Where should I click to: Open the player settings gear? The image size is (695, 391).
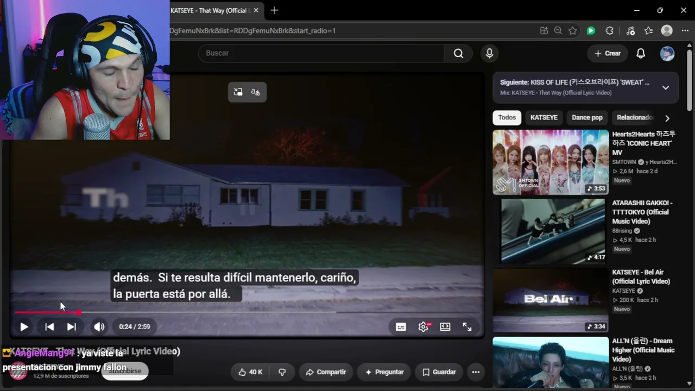[424, 327]
